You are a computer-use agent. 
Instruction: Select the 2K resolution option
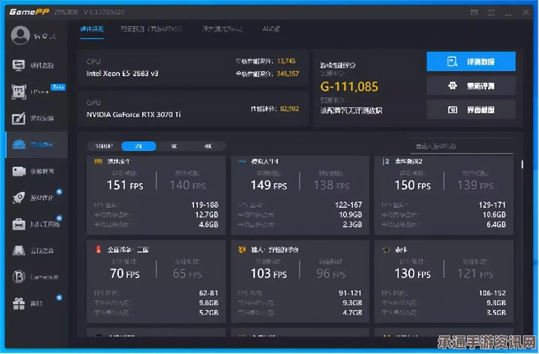(x=138, y=146)
